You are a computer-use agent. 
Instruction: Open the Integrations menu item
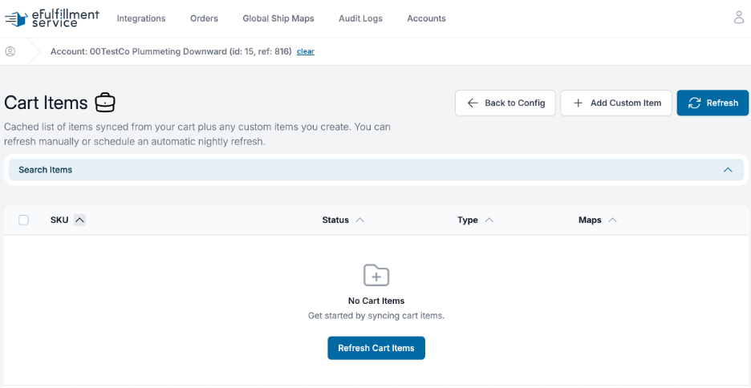tap(141, 18)
